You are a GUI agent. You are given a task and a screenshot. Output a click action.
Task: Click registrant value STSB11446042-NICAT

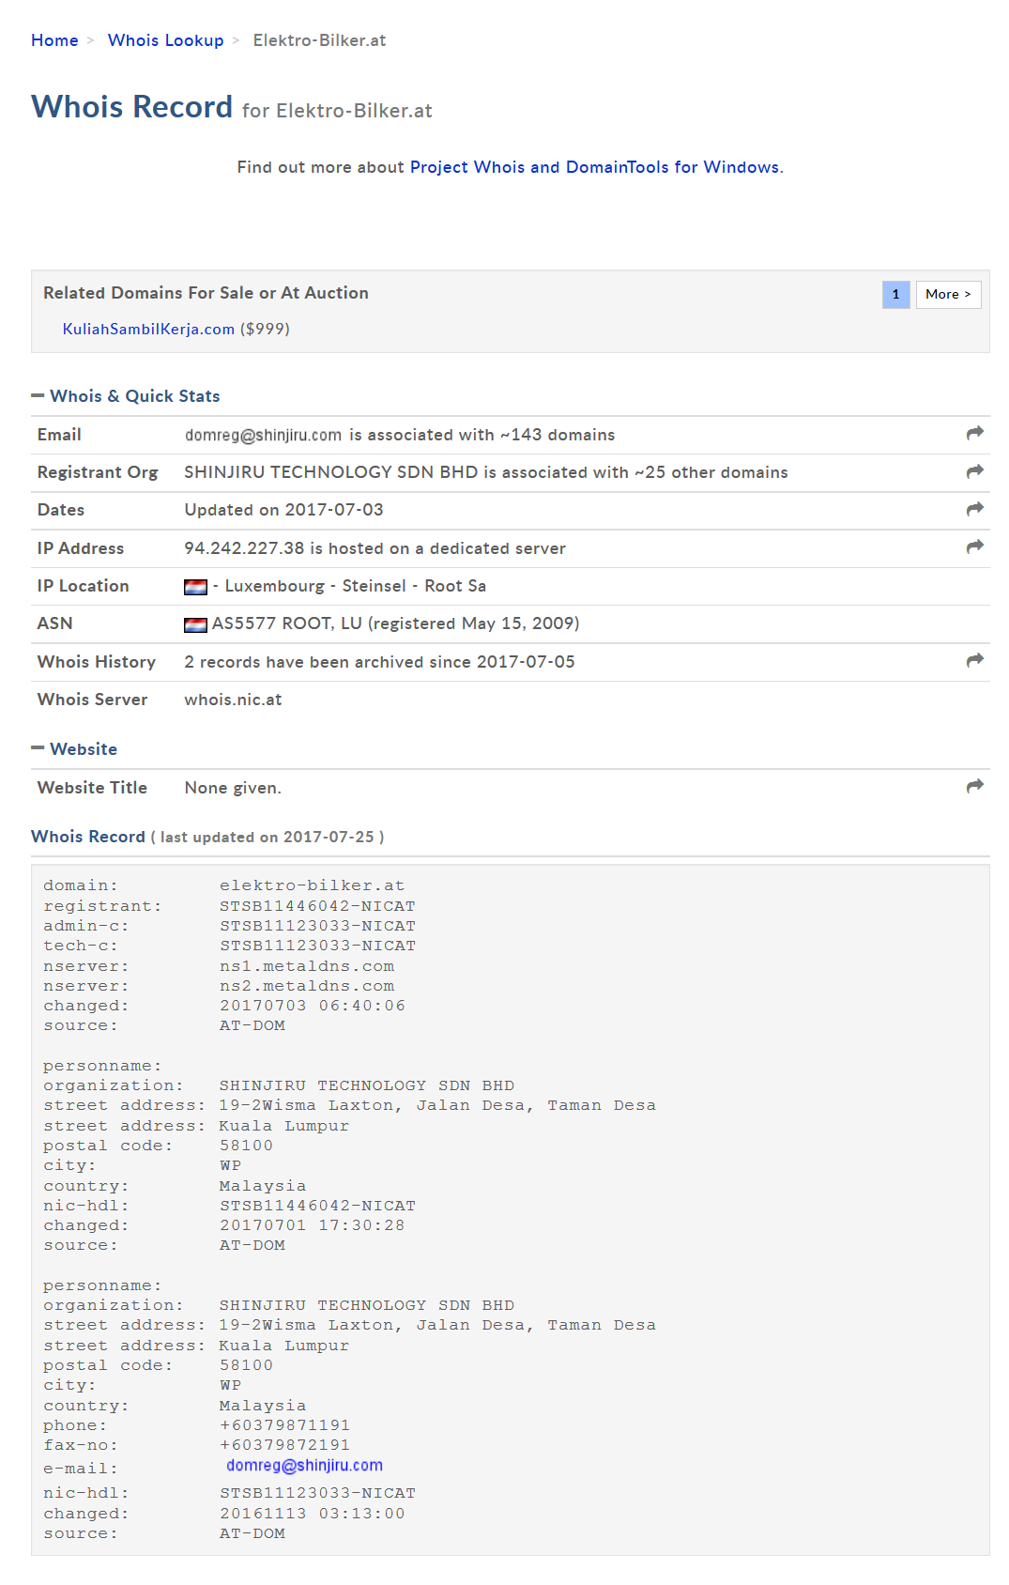(x=317, y=906)
